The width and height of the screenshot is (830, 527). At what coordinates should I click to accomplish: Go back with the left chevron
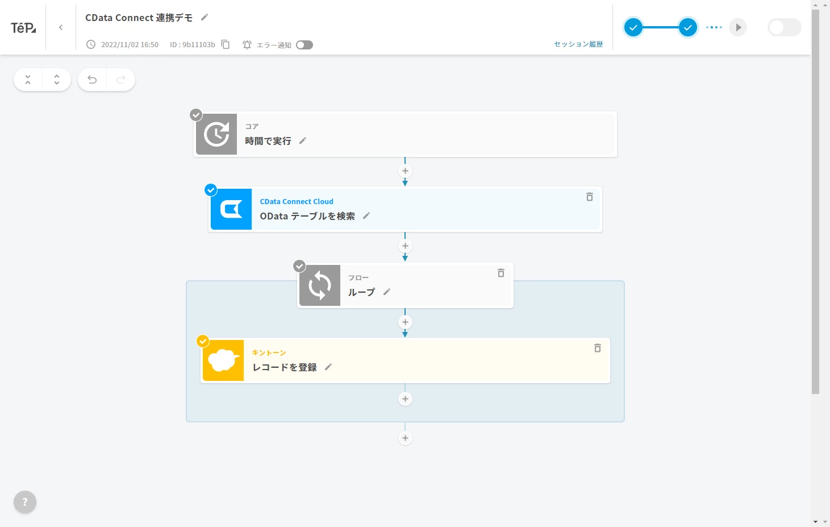[61, 27]
